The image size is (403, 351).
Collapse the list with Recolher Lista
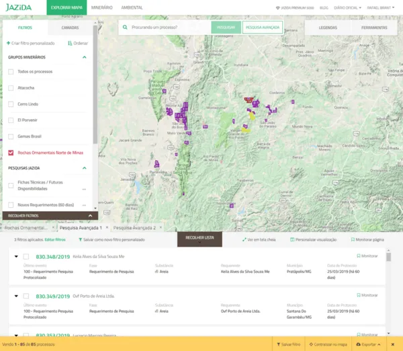click(199, 239)
